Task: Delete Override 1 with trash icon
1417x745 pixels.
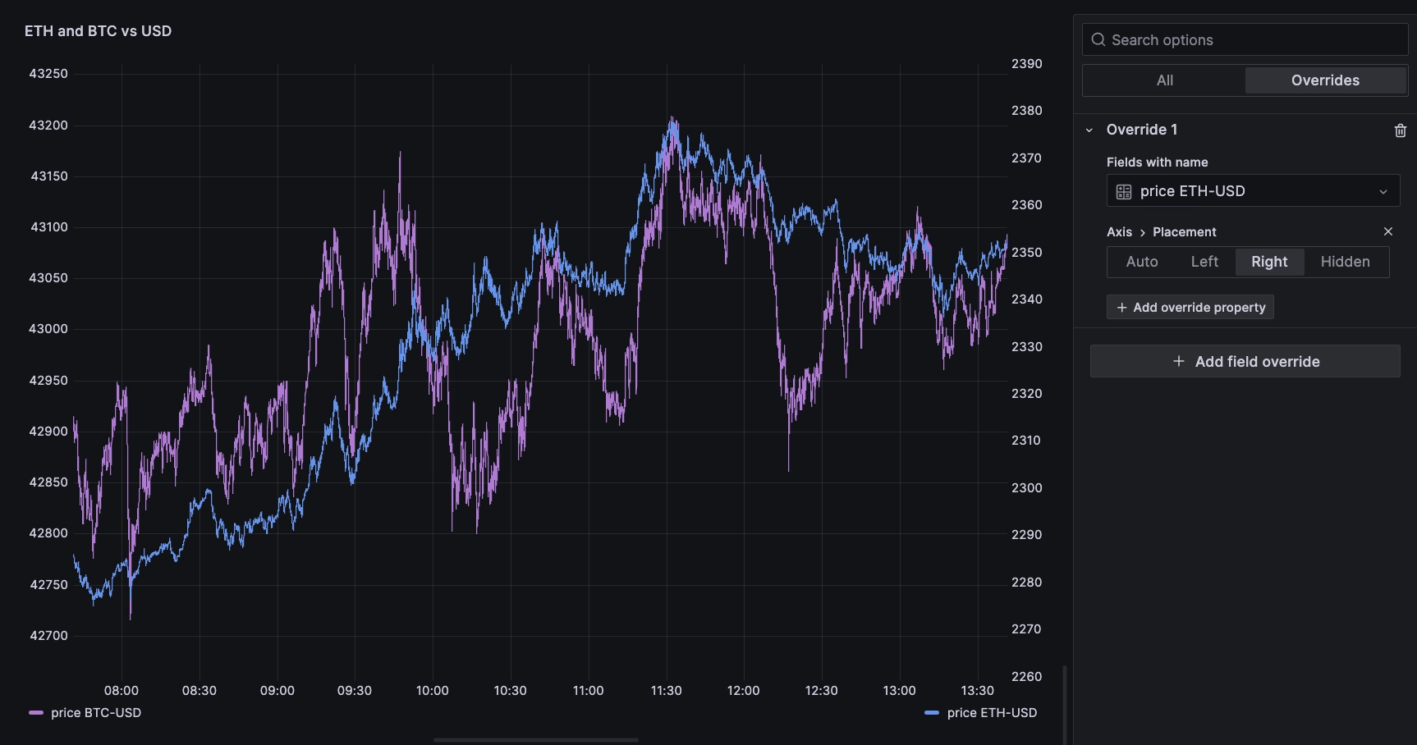Action: click(x=1401, y=130)
